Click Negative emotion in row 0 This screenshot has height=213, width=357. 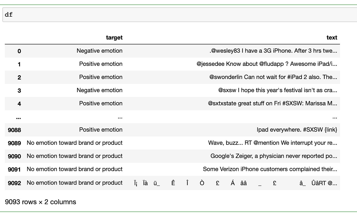point(99,51)
